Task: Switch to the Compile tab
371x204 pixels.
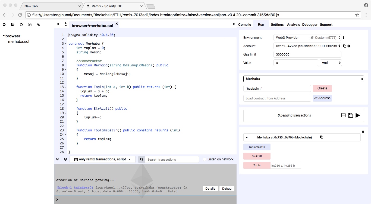Action: (x=245, y=24)
